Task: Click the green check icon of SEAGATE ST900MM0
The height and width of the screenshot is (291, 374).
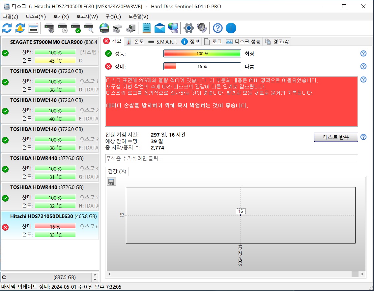Action: coord(5,53)
